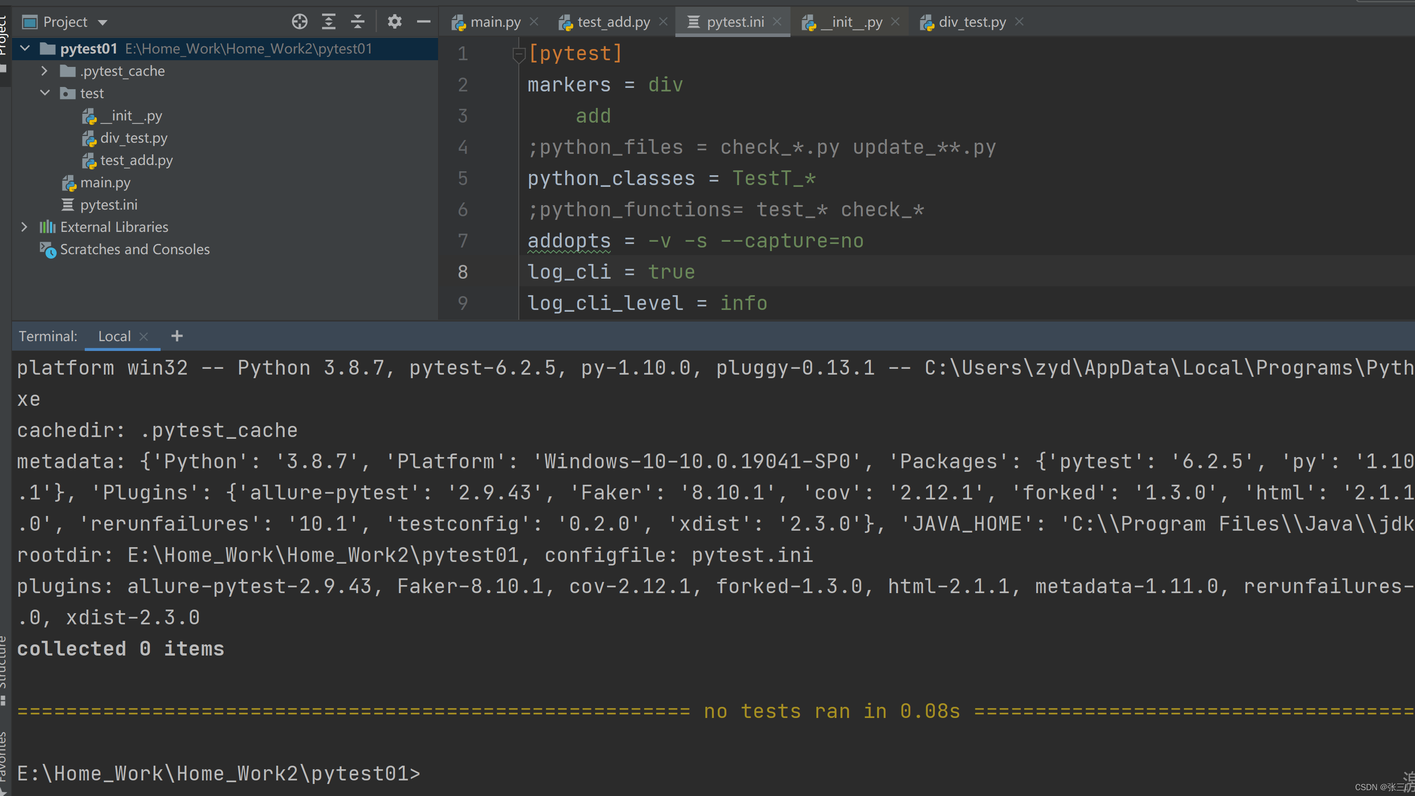Click the Scratches and Consoles icon
The image size is (1415, 796).
[x=48, y=250]
